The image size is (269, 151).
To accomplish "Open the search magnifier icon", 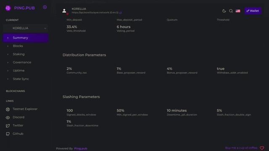I will point(231,11).
